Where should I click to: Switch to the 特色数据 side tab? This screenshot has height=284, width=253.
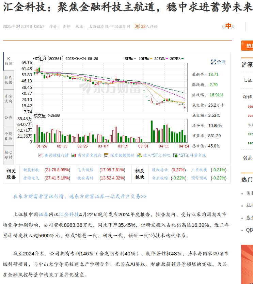coord(9,80)
